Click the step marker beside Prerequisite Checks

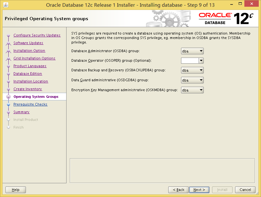pos(9,105)
